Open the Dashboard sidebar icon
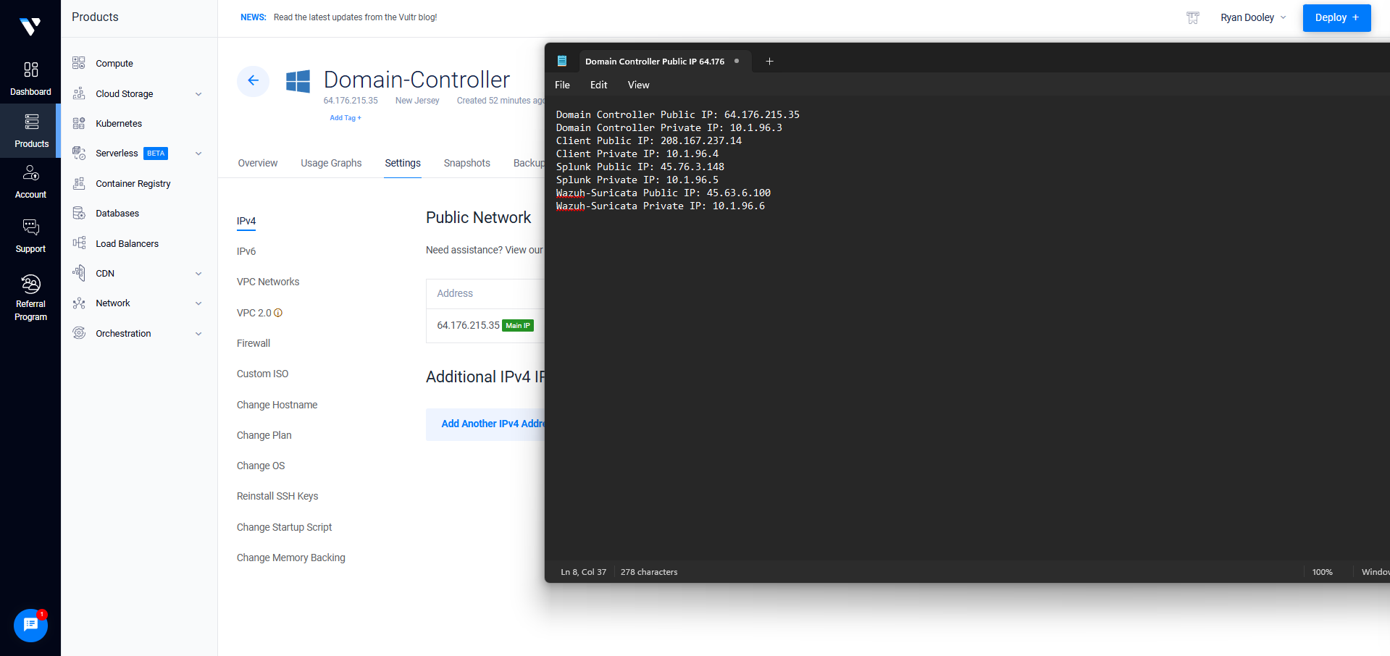This screenshot has height=656, width=1390. click(30, 70)
